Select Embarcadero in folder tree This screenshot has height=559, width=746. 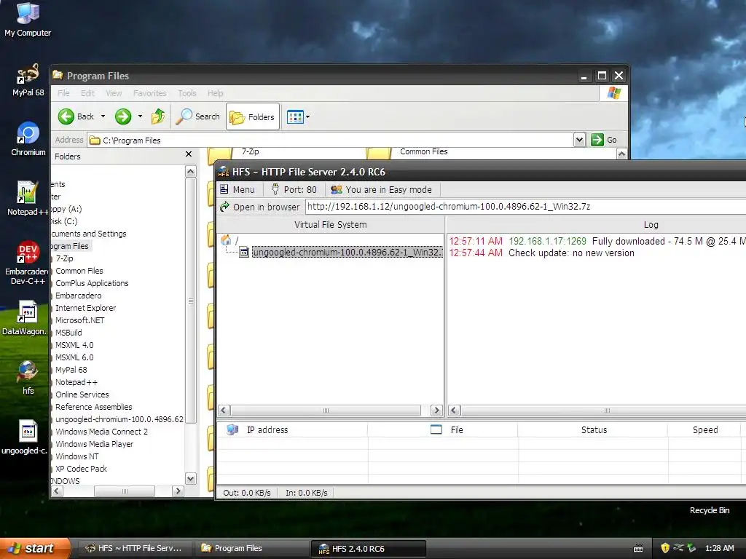point(78,296)
